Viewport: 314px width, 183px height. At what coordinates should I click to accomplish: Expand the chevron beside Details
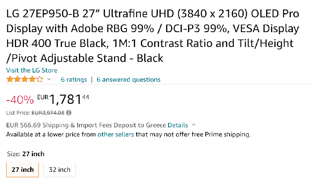(193, 125)
